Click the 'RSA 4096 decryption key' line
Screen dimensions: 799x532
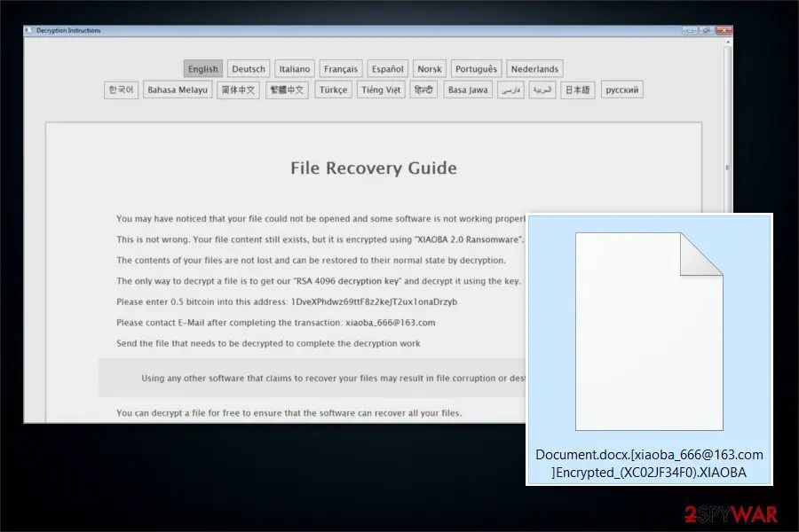coord(319,281)
